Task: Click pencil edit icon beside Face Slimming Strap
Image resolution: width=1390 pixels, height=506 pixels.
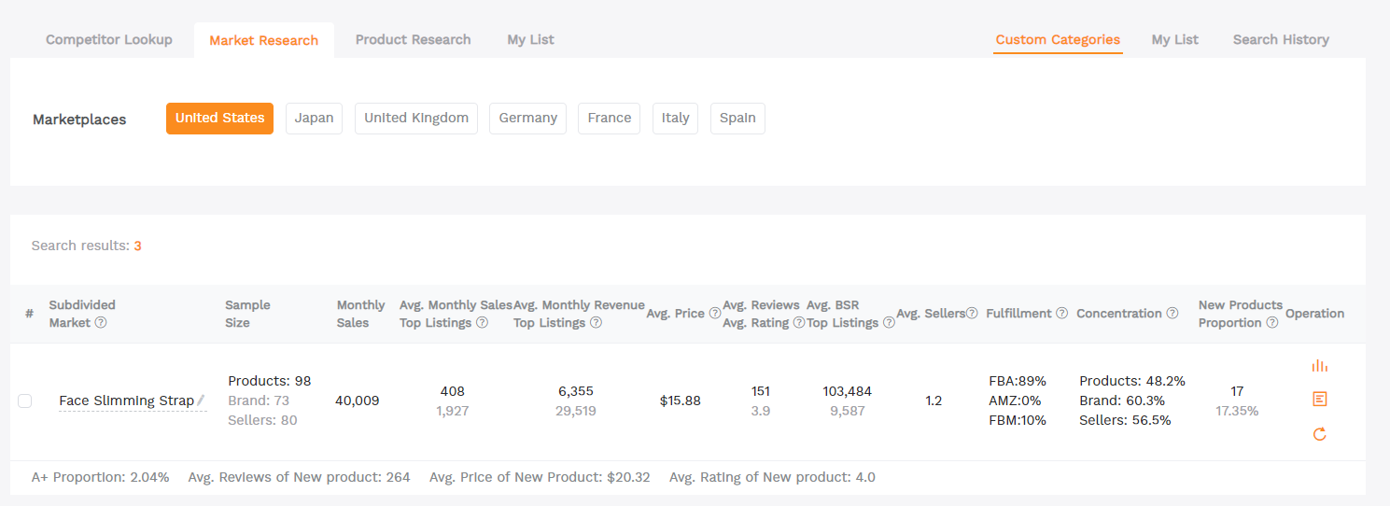Action: 201,401
